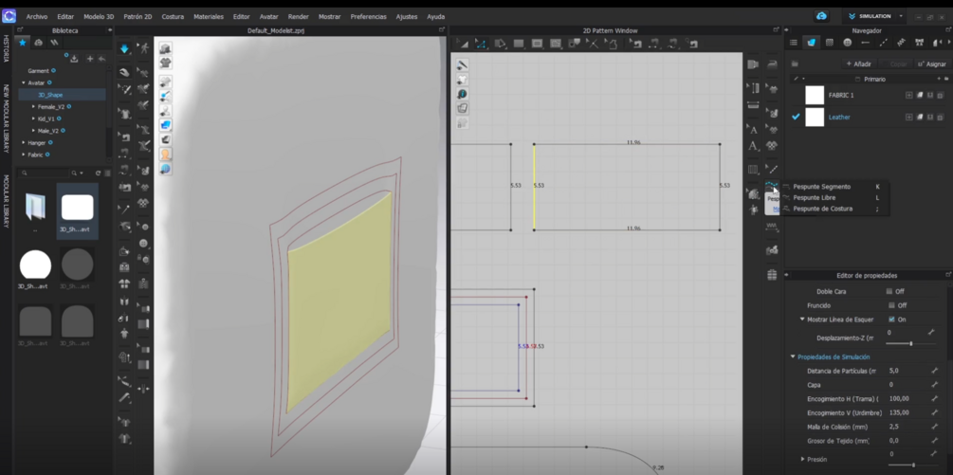Open the button globe tab in Navegador
The width and height of the screenshot is (953, 475).
pos(847,43)
